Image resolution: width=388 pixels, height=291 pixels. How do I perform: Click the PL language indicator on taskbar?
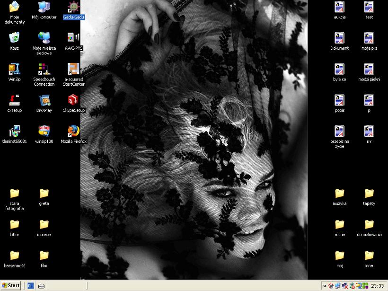coord(30,285)
